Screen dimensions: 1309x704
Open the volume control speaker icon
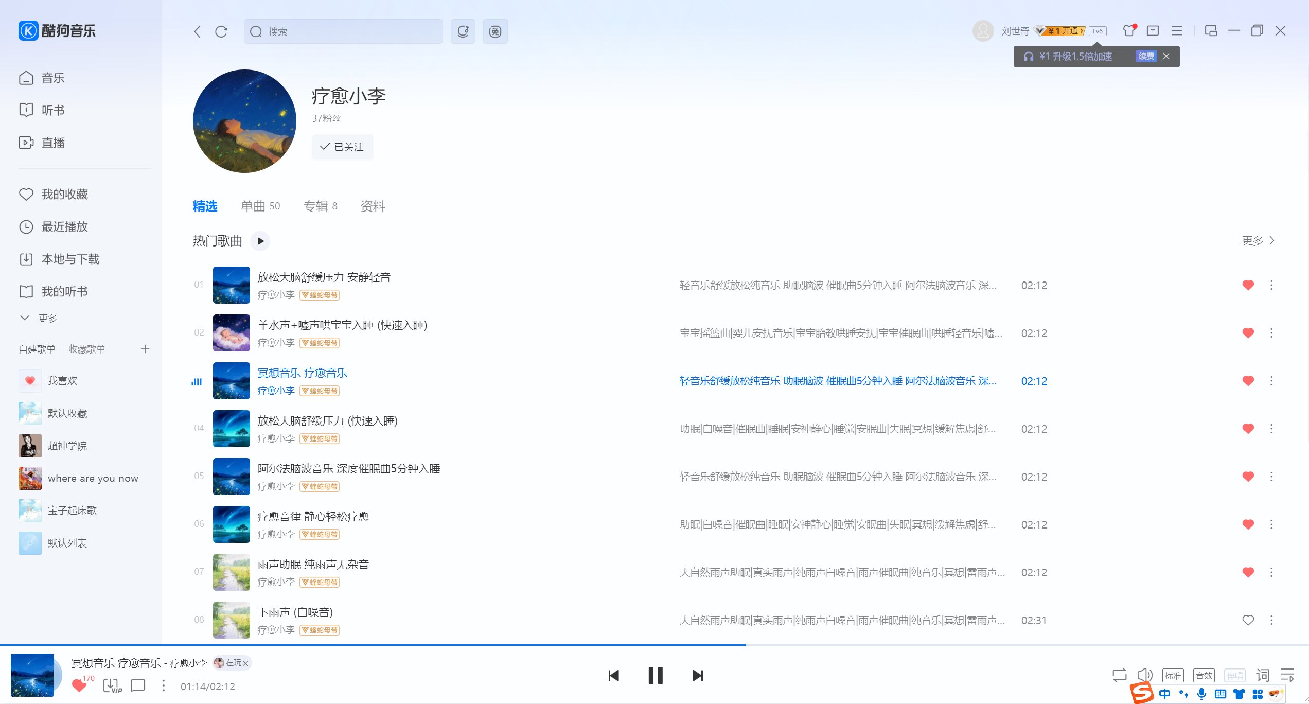pos(1145,674)
